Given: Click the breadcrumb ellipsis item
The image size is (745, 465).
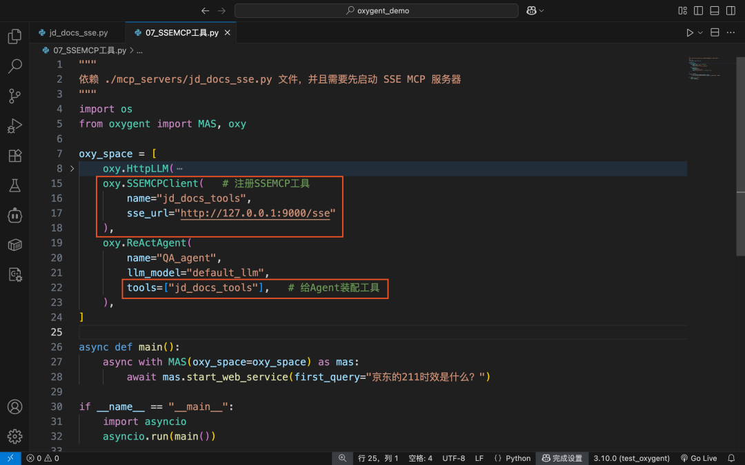Looking at the screenshot, I should tap(139, 50).
